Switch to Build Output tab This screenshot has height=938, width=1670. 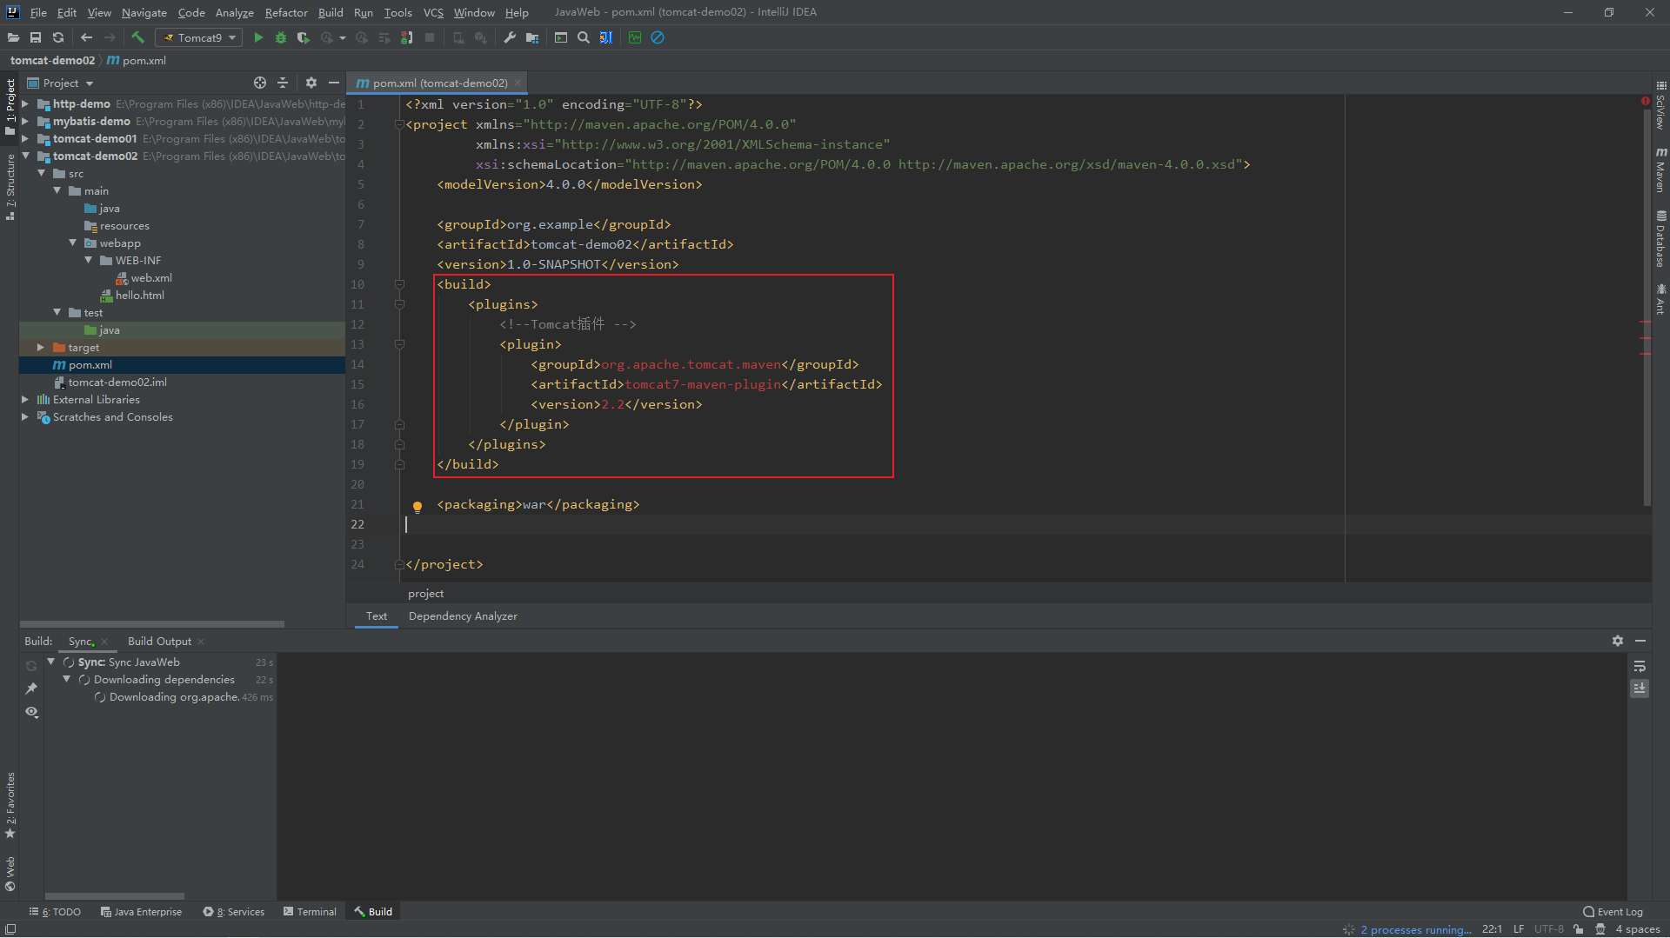[x=159, y=642]
